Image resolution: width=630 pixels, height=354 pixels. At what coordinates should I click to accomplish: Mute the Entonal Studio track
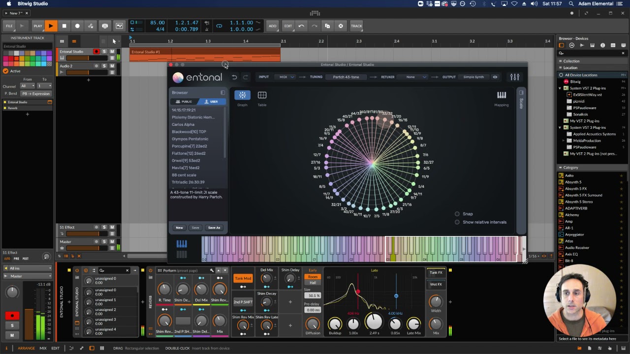112,52
